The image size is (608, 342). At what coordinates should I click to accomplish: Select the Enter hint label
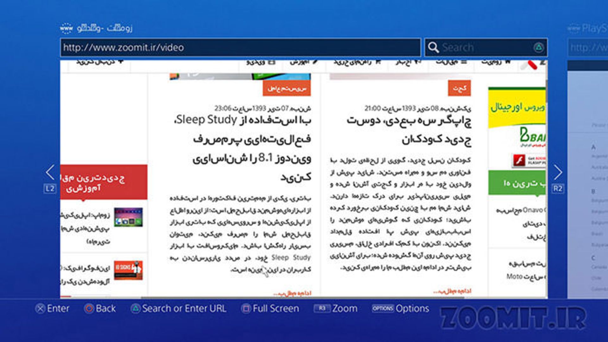[58, 308]
